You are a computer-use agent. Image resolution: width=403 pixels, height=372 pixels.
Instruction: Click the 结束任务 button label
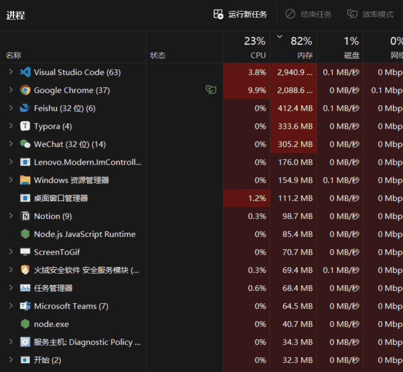coord(316,14)
